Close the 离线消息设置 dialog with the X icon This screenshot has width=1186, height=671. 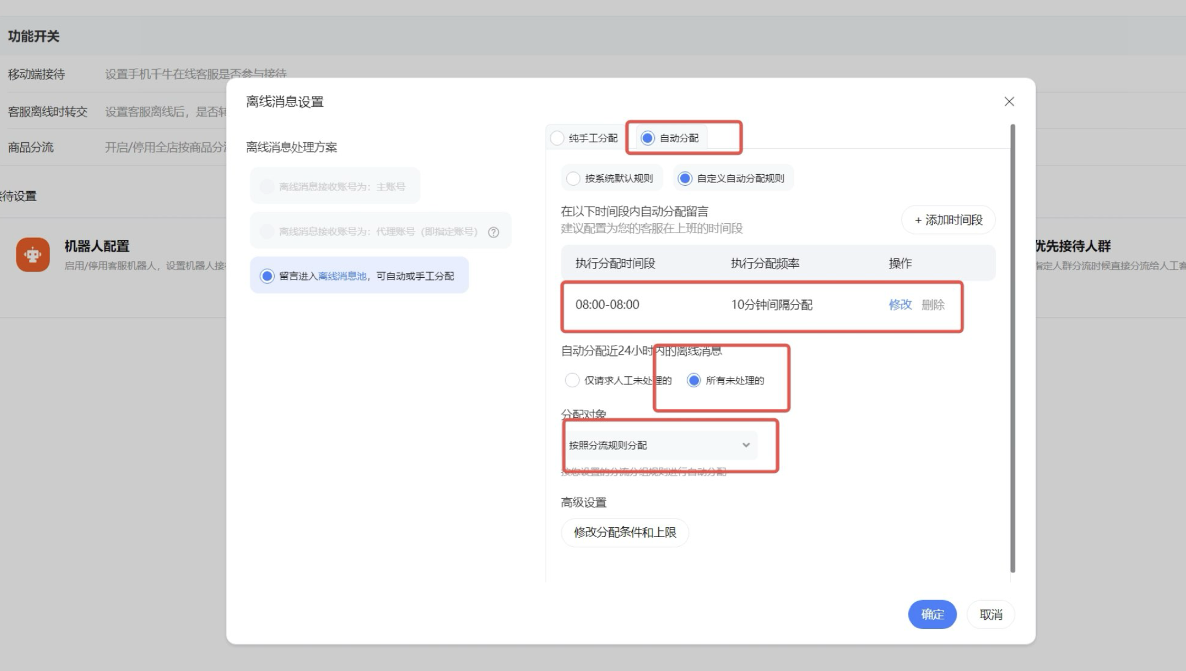[x=1009, y=102]
